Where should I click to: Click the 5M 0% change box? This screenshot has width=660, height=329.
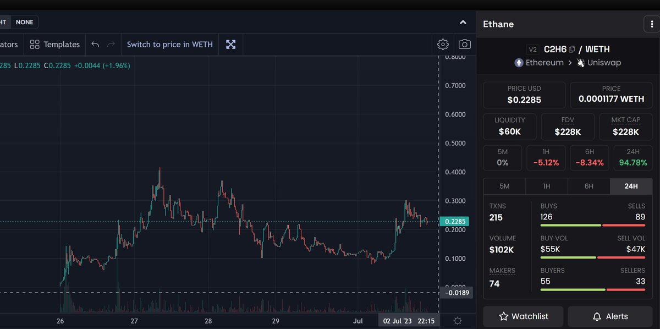[503, 158]
